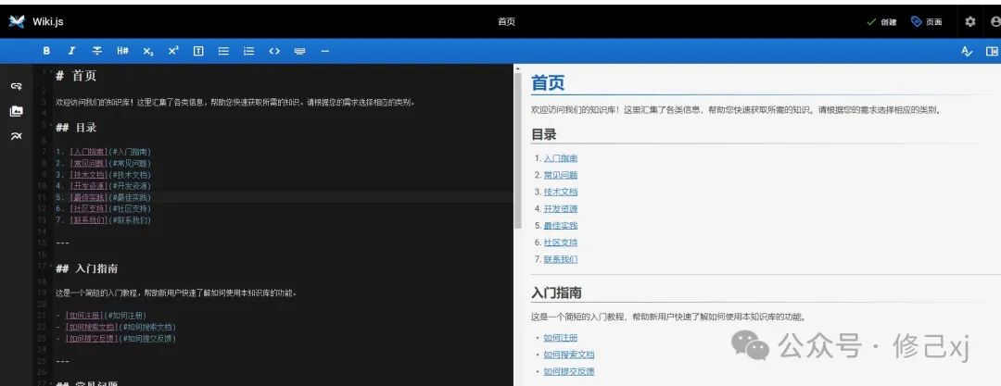The height and width of the screenshot is (386, 1001).
Task: Insert keyboard key markup
Action: (299, 51)
